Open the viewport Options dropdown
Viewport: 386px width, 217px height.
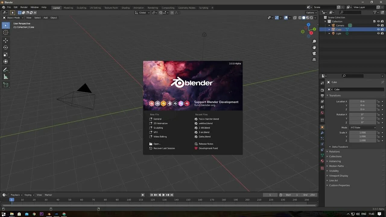312,13
